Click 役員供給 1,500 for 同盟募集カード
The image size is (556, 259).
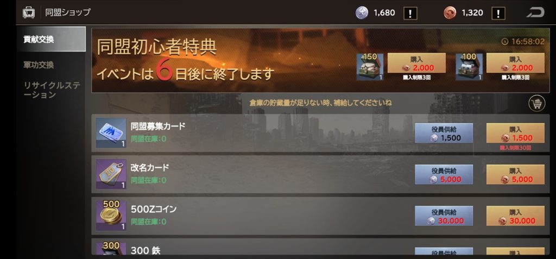pos(444,133)
